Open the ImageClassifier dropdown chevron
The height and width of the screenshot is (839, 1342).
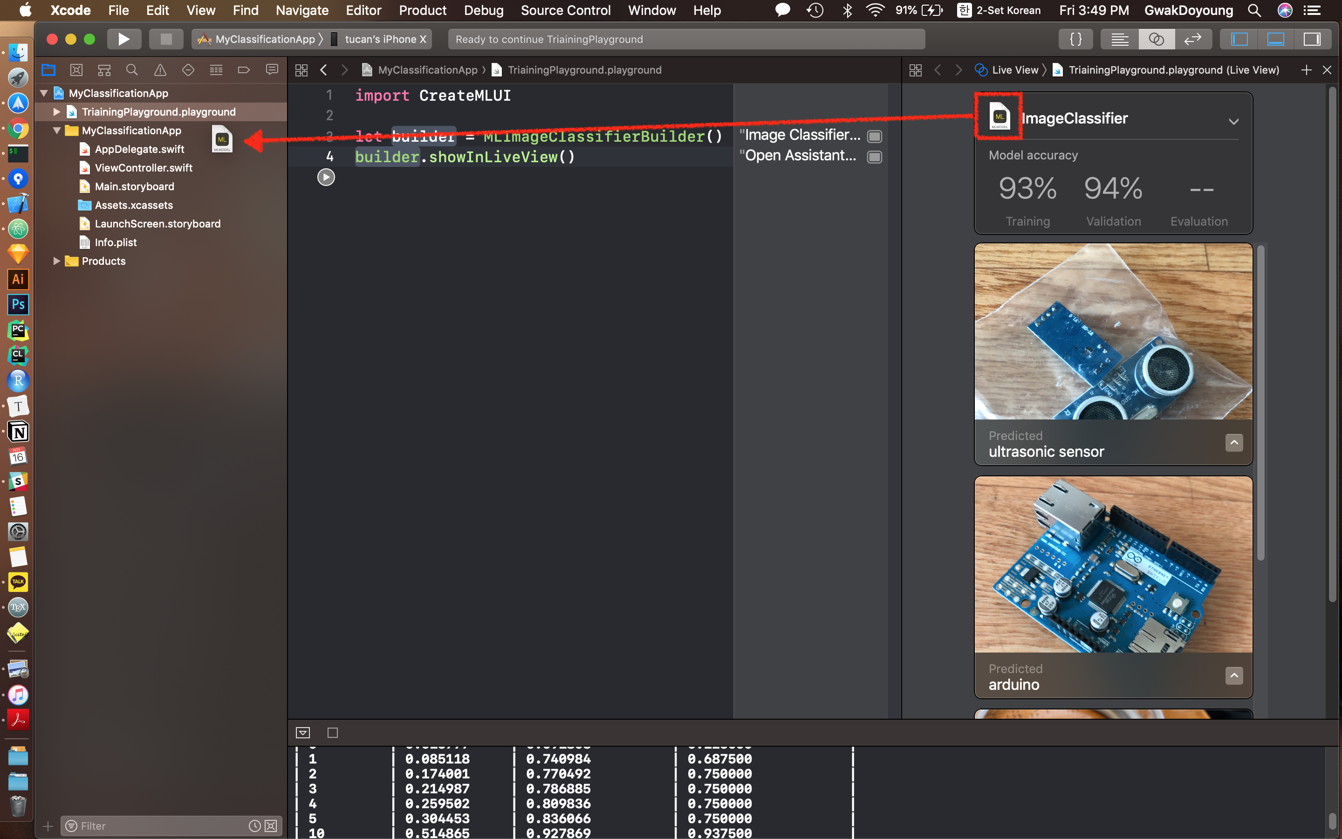click(1233, 122)
